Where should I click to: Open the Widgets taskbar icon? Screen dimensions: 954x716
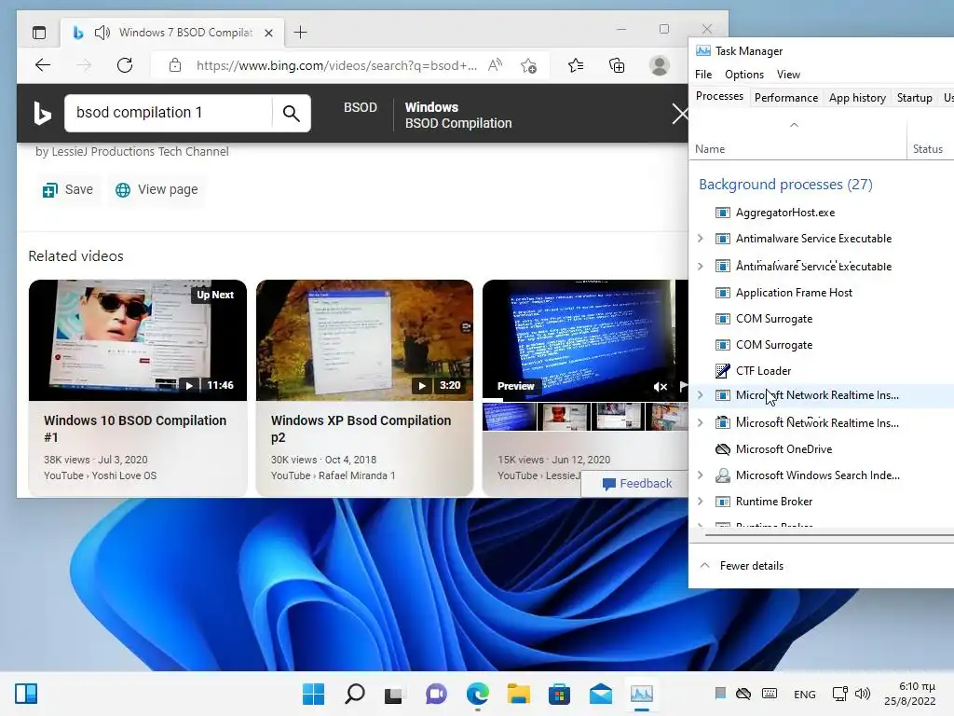tap(25, 694)
